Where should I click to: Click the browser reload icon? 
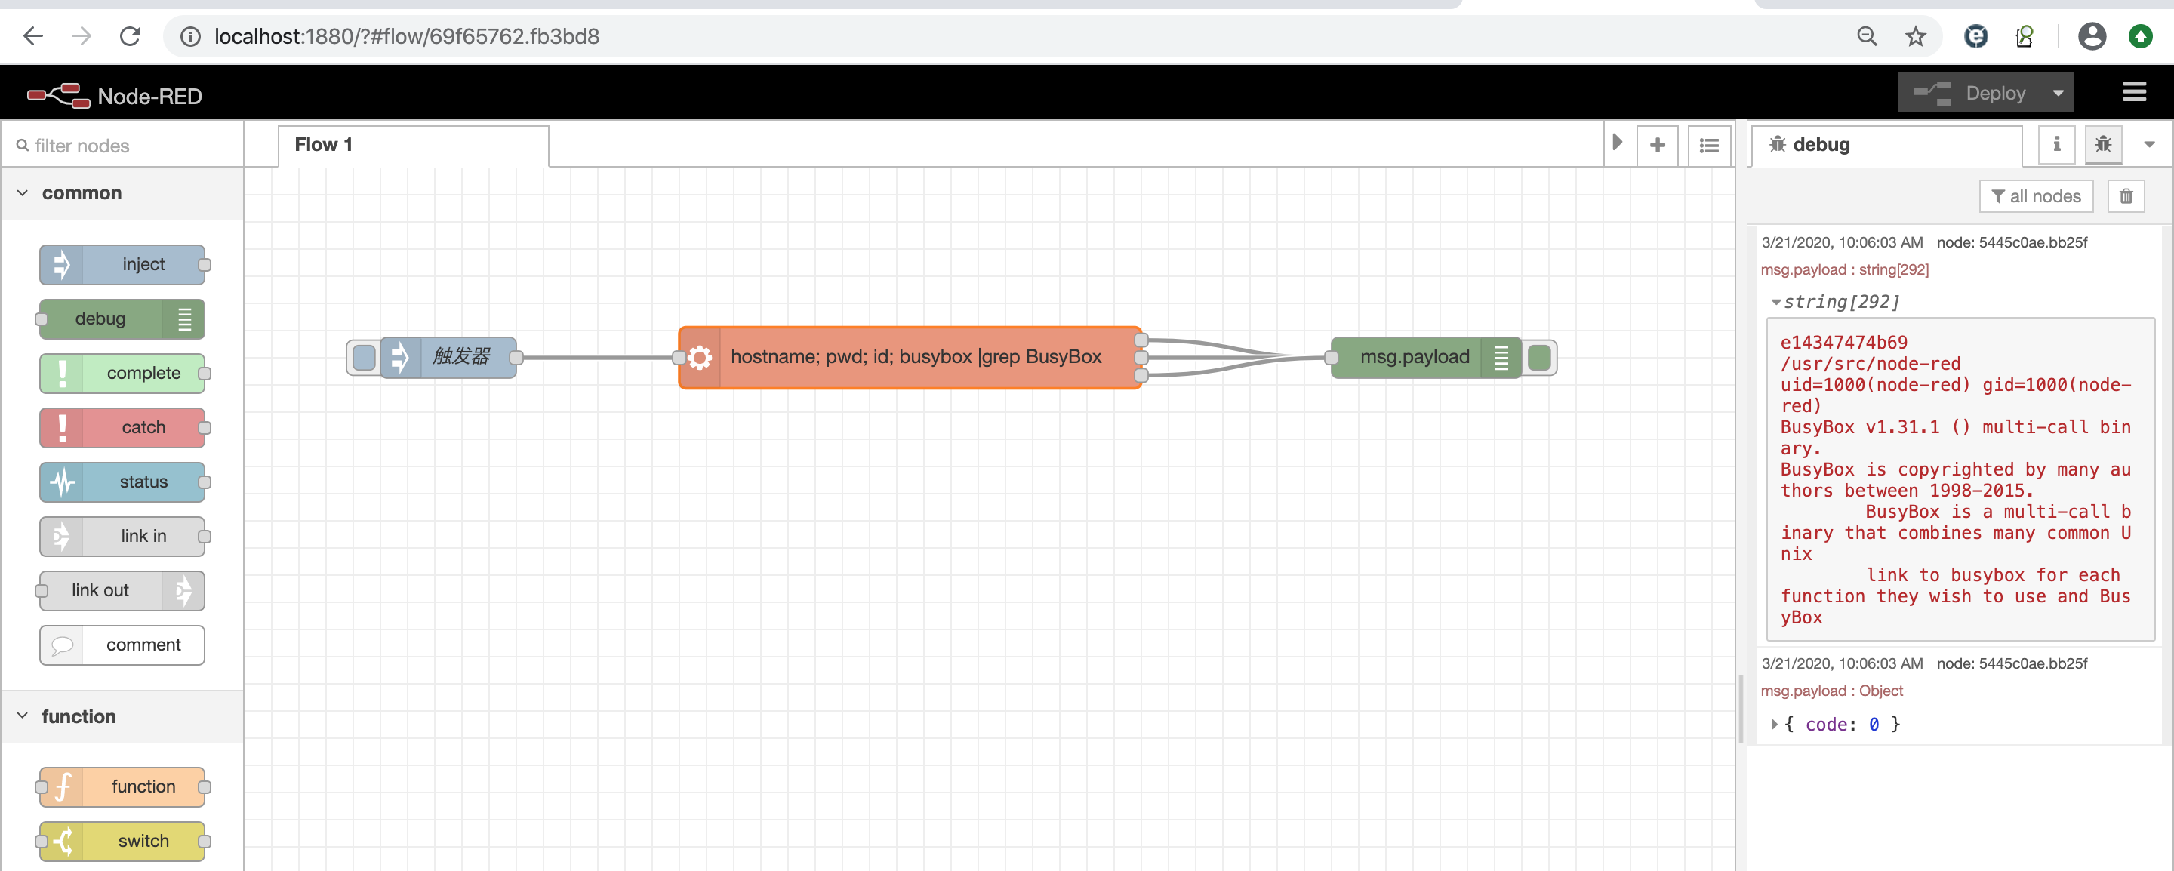[x=130, y=36]
